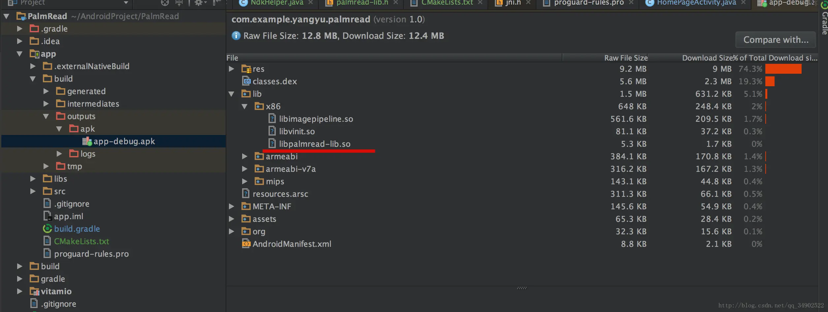Switch to the NdkHelper.java tab
The image size is (828, 312).
click(276, 3)
